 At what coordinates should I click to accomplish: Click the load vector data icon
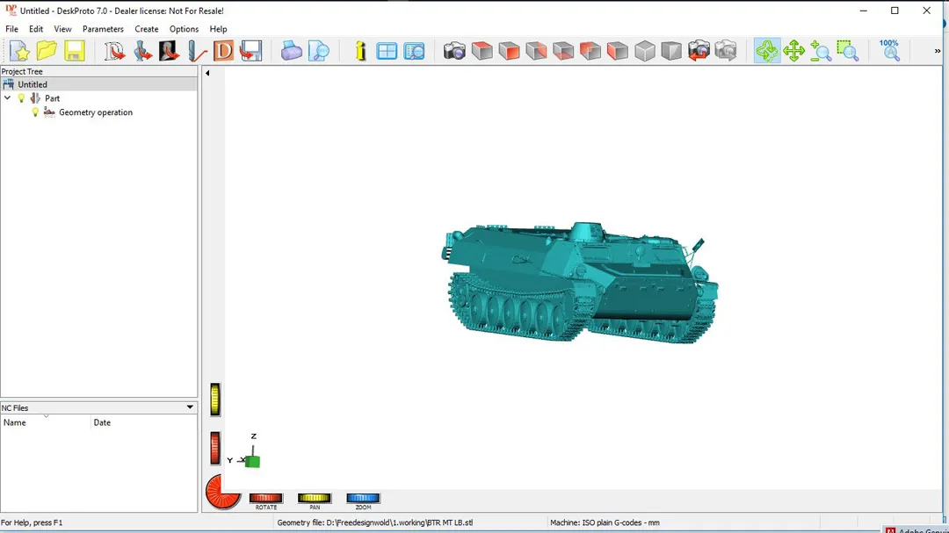pyautogui.click(x=114, y=51)
